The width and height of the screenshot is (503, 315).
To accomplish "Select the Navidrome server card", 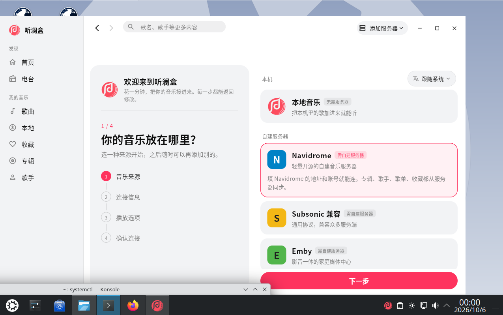I will [x=359, y=170].
